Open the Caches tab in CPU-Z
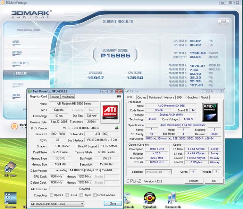 coord(142,98)
